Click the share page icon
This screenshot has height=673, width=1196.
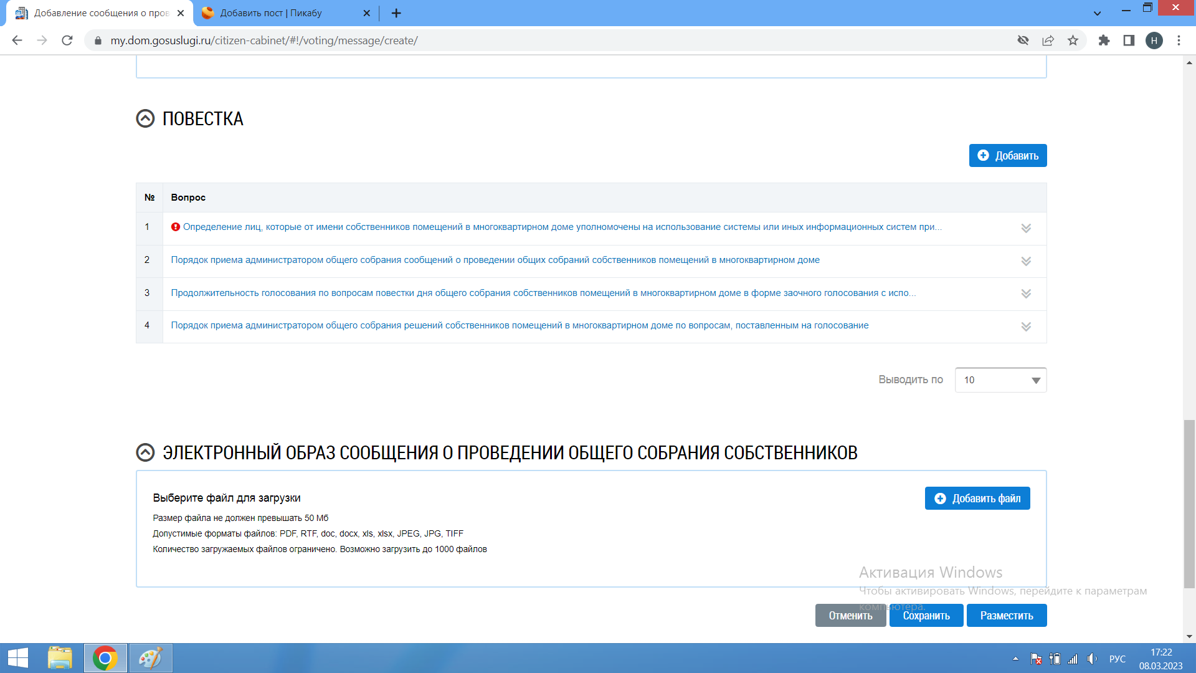point(1048,41)
